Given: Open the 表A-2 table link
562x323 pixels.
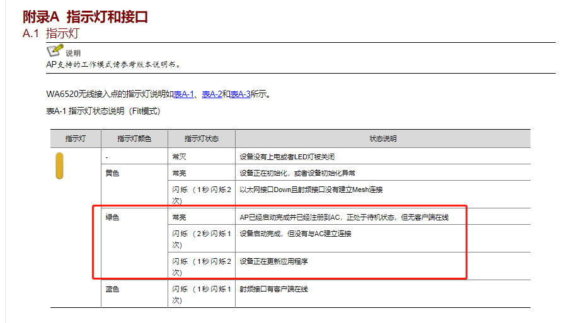Looking at the screenshot, I should point(212,94).
